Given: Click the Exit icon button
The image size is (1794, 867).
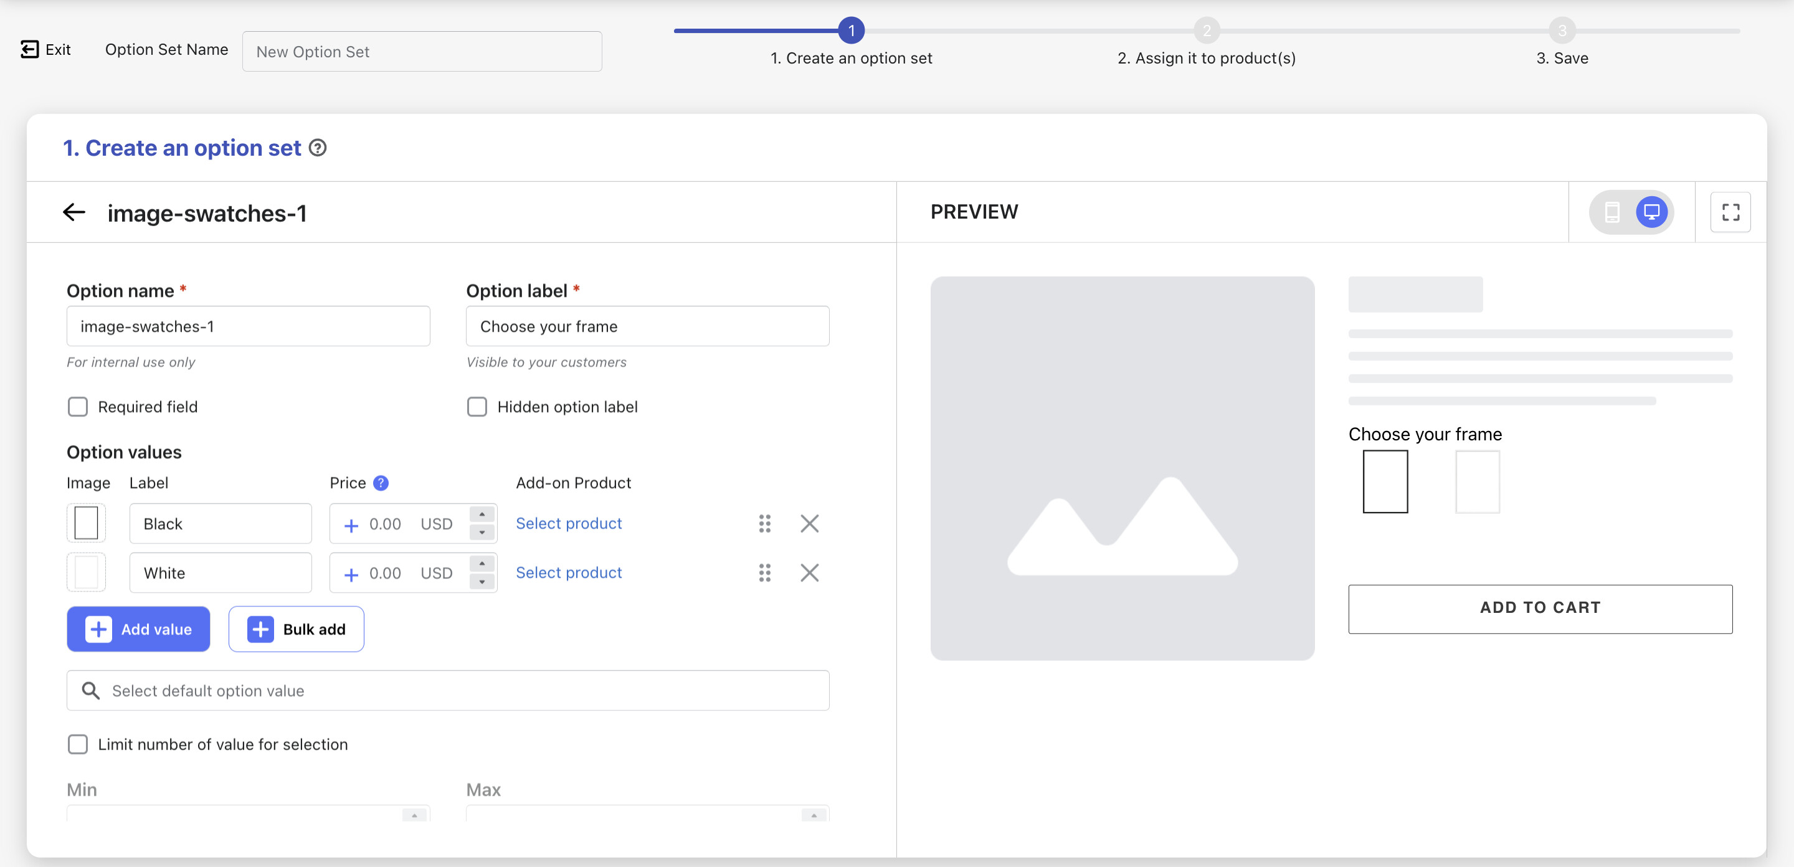Looking at the screenshot, I should [30, 49].
